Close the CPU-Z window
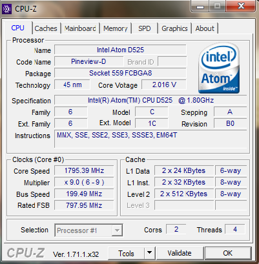Viewport: 259px width, 264px height. pos(241,6)
